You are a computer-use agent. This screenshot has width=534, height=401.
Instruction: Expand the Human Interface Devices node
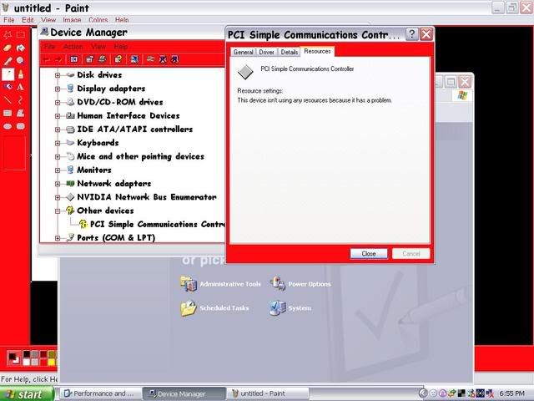pos(58,116)
